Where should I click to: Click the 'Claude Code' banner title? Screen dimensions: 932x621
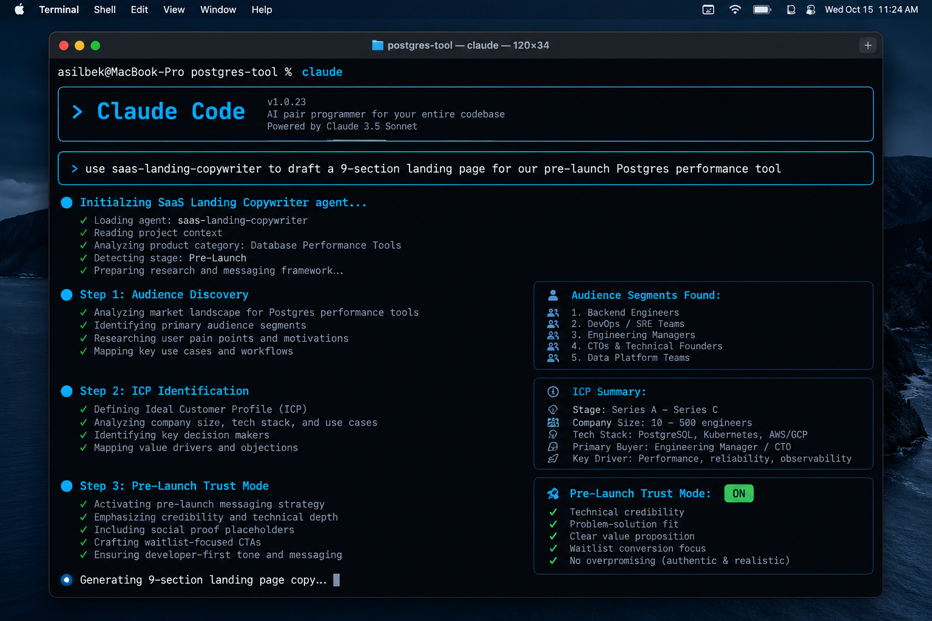pyautogui.click(x=171, y=112)
